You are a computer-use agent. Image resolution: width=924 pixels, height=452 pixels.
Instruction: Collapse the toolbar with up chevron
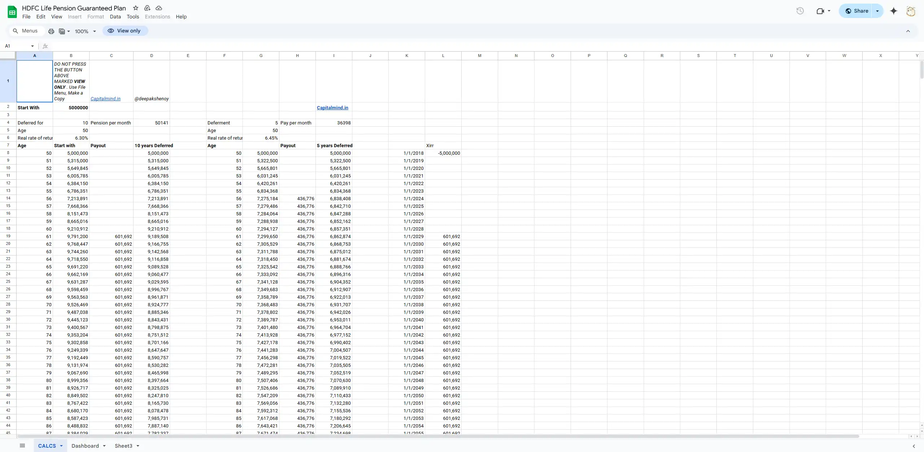coord(908,31)
